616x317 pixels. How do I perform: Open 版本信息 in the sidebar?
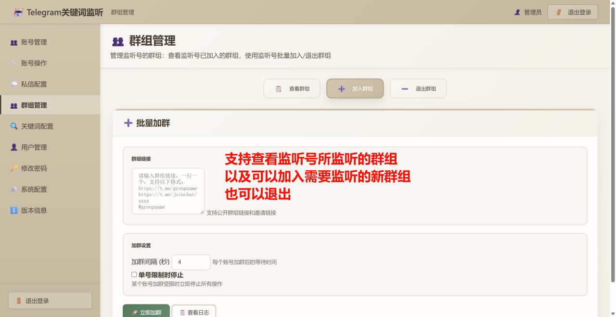point(50,210)
